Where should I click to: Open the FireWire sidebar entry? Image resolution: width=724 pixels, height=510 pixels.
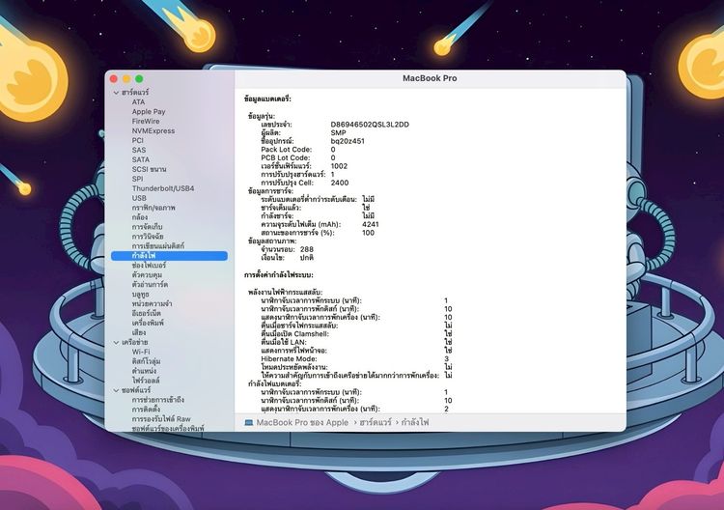click(x=146, y=121)
